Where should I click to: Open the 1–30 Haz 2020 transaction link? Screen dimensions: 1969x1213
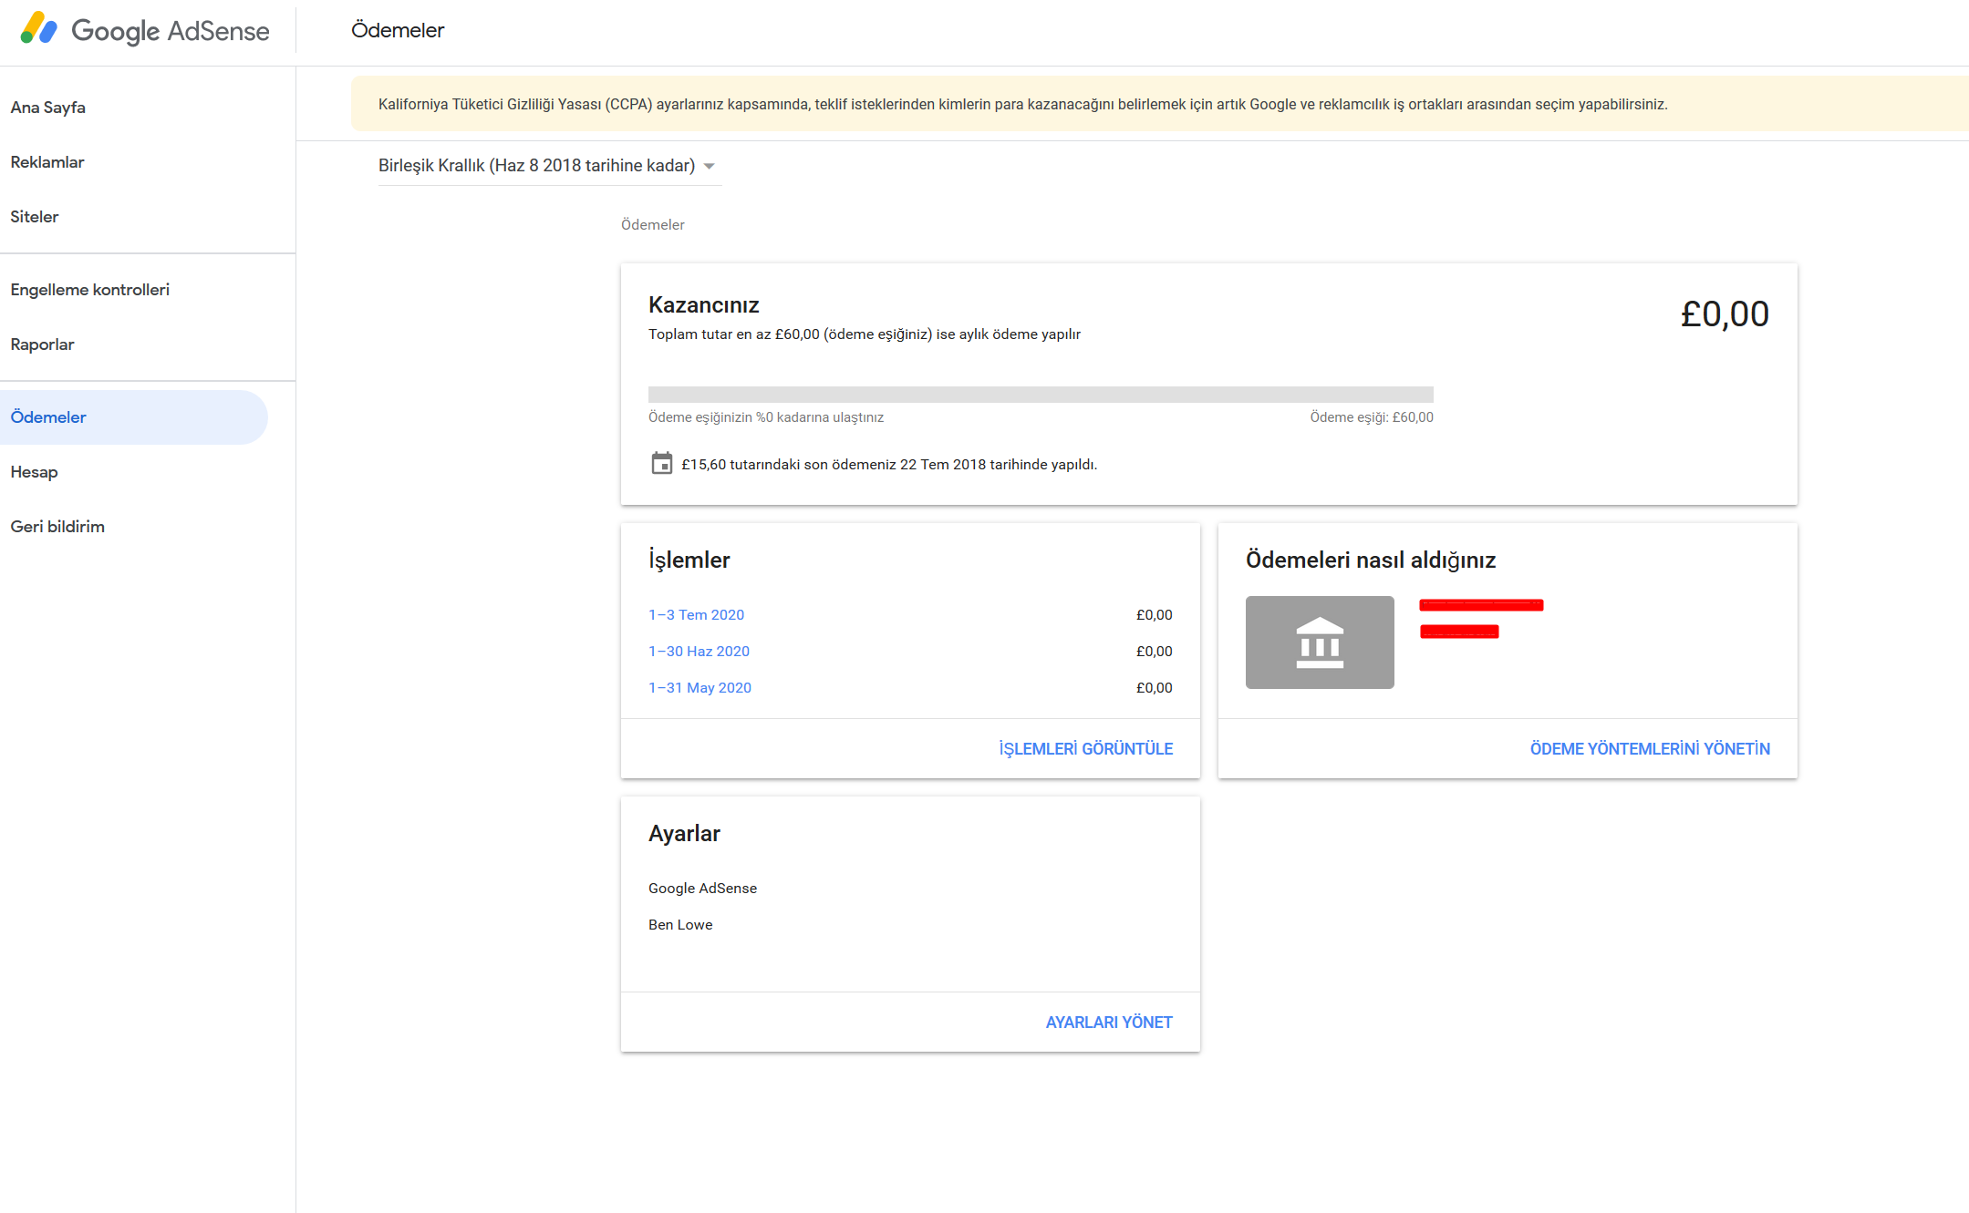click(x=699, y=652)
